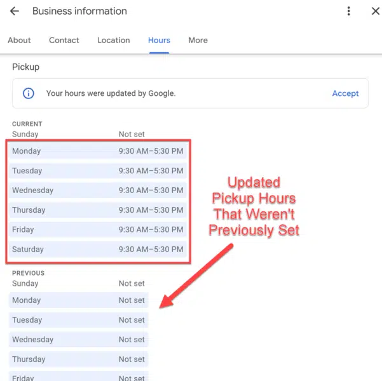
Task: Open the Contact tab
Action: pos(64,40)
